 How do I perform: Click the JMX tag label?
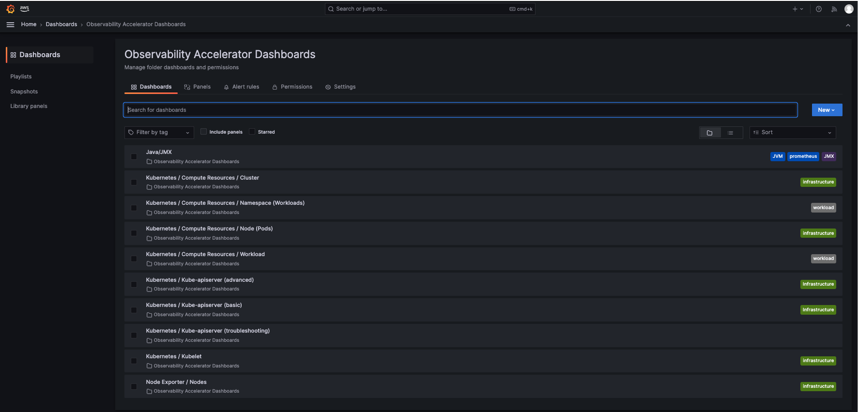pos(829,156)
